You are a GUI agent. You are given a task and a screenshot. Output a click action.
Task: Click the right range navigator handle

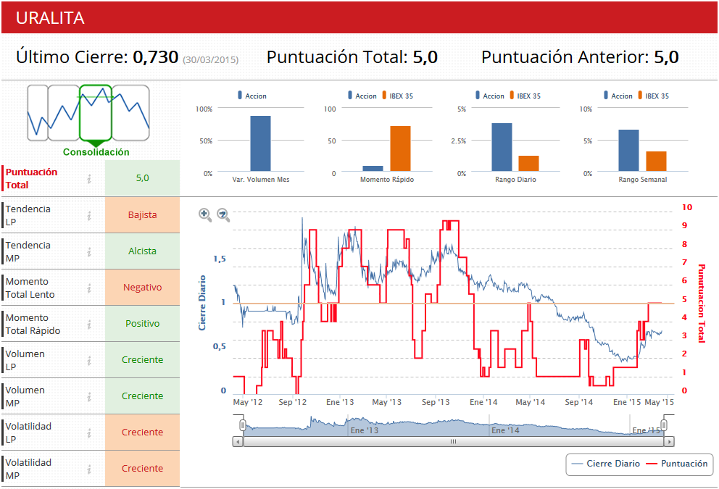pyautogui.click(x=663, y=425)
